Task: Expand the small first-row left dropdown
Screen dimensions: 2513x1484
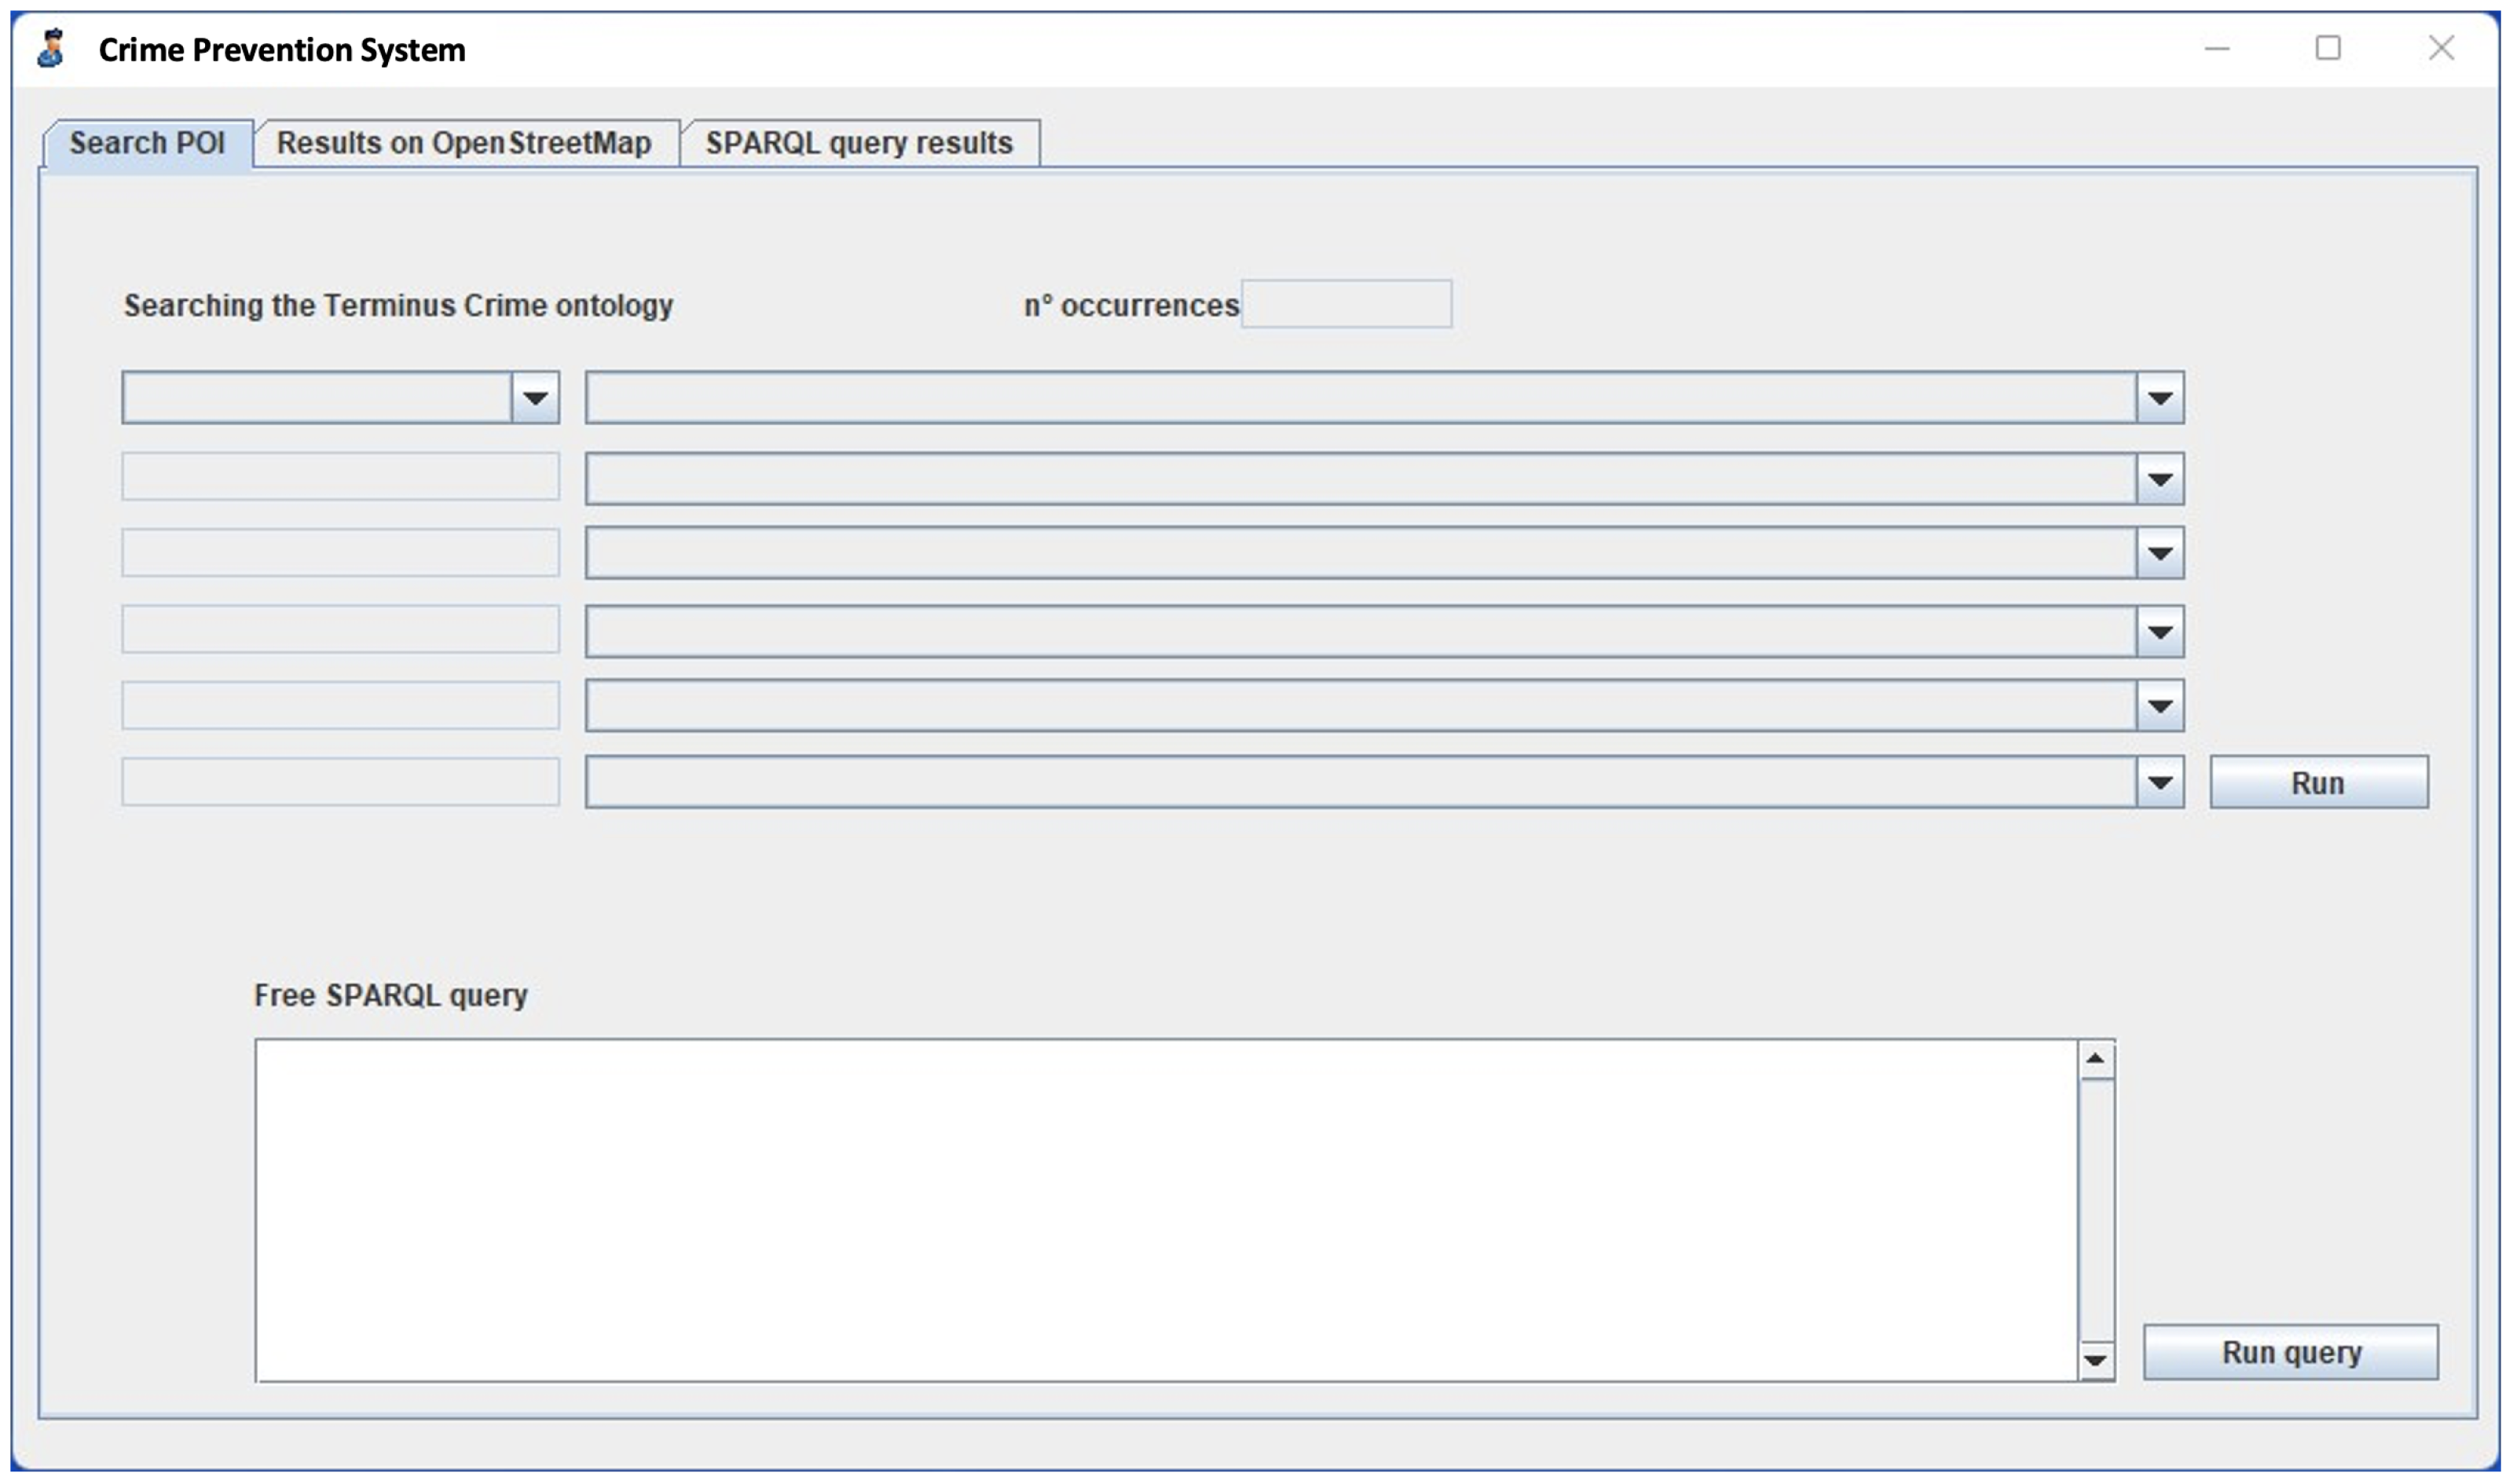Action: (534, 398)
